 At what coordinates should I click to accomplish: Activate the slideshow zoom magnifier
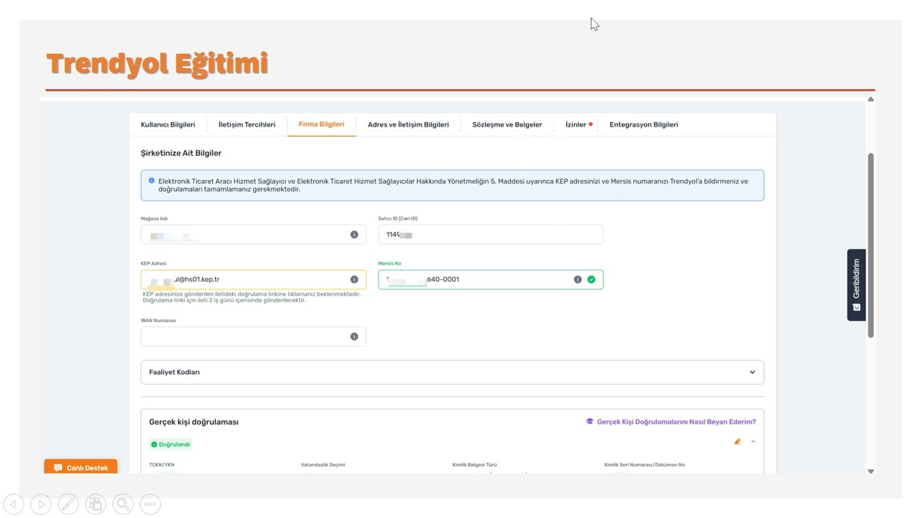point(123,504)
